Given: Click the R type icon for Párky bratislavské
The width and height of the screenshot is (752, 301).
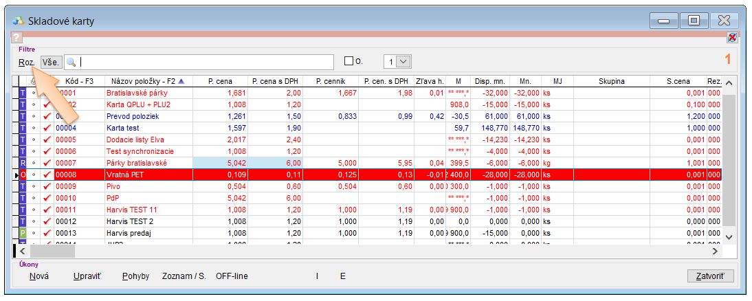Looking at the screenshot, I should [23, 163].
